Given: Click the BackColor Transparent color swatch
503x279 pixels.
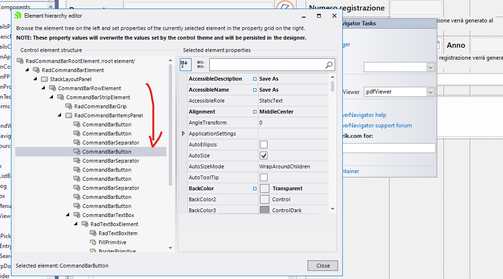Looking at the screenshot, I should pos(264,188).
